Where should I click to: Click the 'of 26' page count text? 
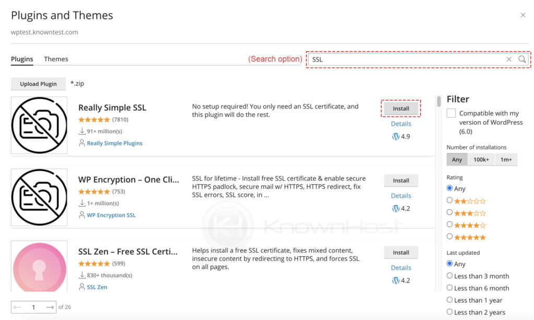pos(65,307)
